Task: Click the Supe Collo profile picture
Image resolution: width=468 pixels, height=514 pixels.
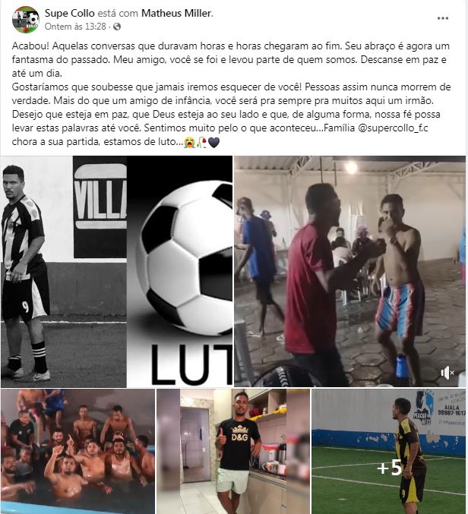Action: pyautogui.click(x=25, y=20)
